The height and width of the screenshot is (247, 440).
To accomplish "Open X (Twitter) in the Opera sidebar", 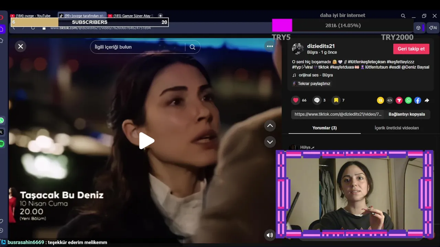I will [x=2, y=132].
